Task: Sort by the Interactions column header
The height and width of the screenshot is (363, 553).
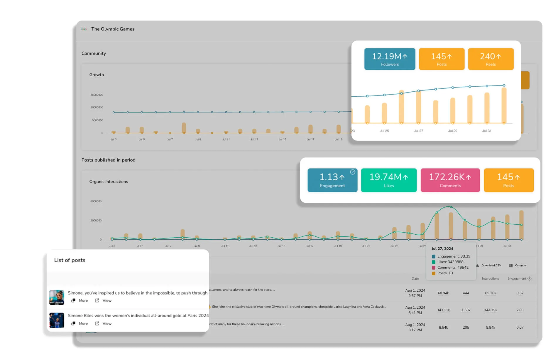Action: click(490, 278)
